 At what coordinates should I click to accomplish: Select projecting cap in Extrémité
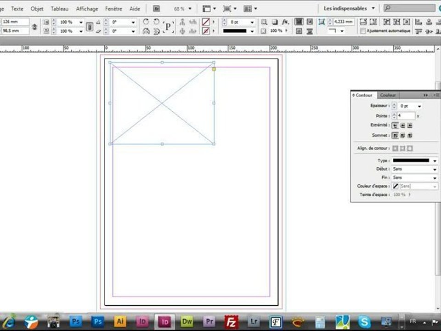click(x=410, y=126)
